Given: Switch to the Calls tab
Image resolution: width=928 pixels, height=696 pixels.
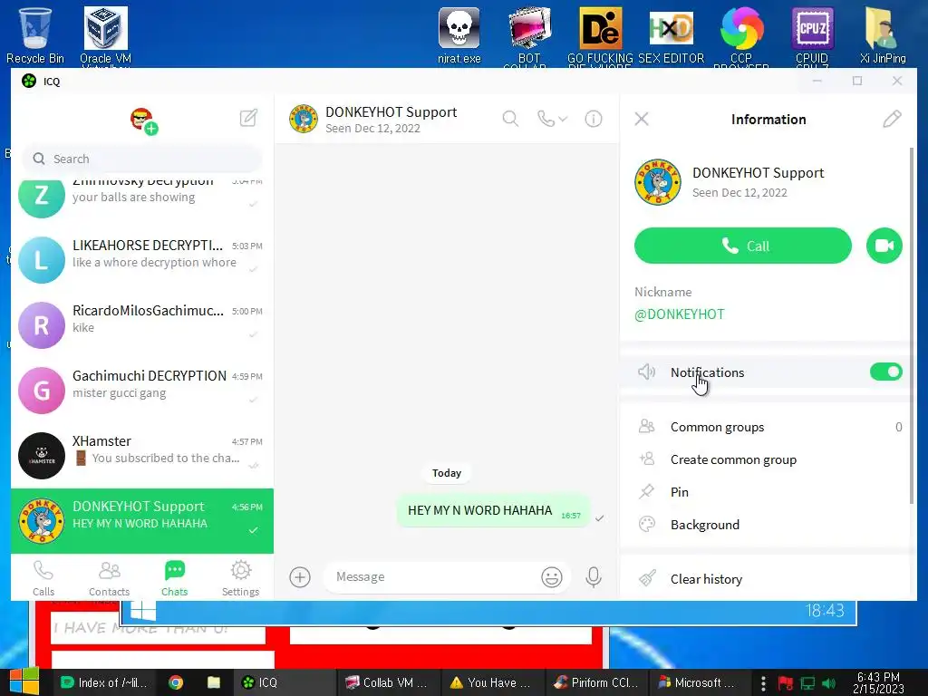Looking at the screenshot, I should pyautogui.click(x=43, y=578).
